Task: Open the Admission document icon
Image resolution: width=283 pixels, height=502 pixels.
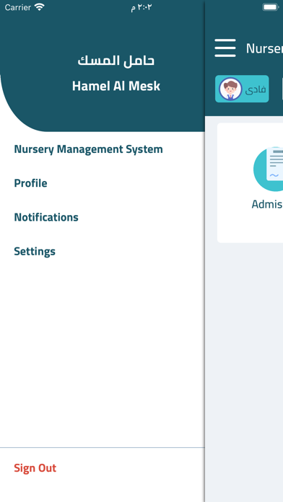Action: [269, 169]
